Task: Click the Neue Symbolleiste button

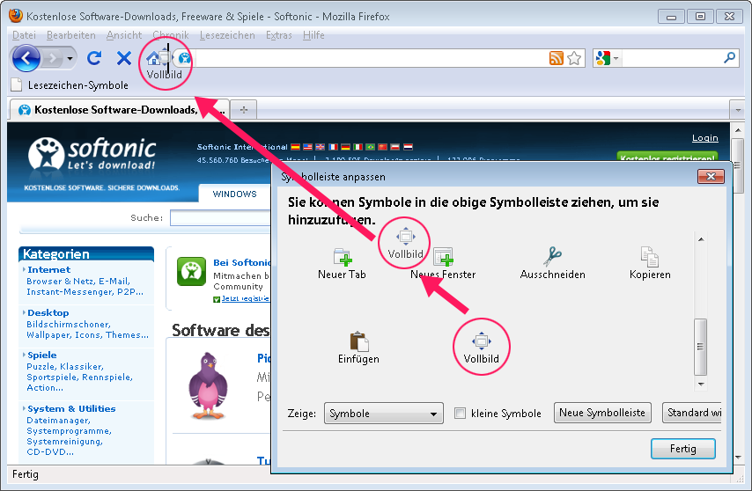Action: coord(603,413)
